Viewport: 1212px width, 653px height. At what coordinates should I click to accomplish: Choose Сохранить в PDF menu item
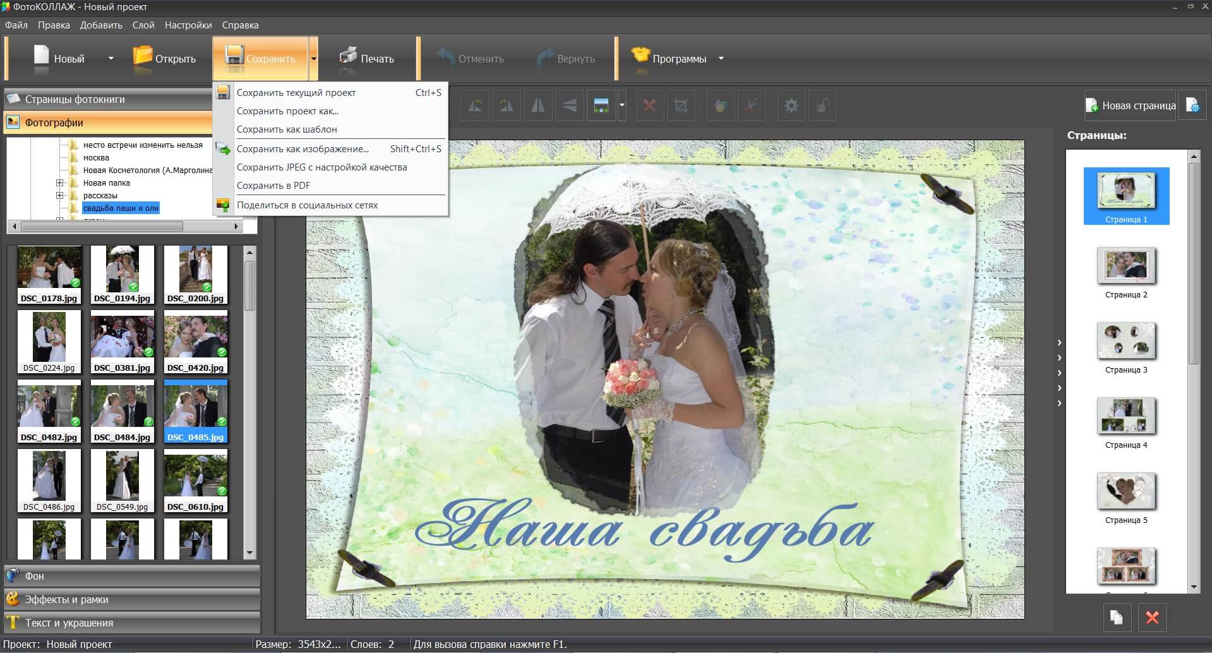pos(273,186)
